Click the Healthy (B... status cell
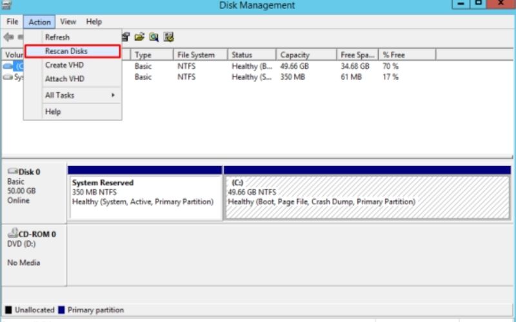 pos(252,66)
